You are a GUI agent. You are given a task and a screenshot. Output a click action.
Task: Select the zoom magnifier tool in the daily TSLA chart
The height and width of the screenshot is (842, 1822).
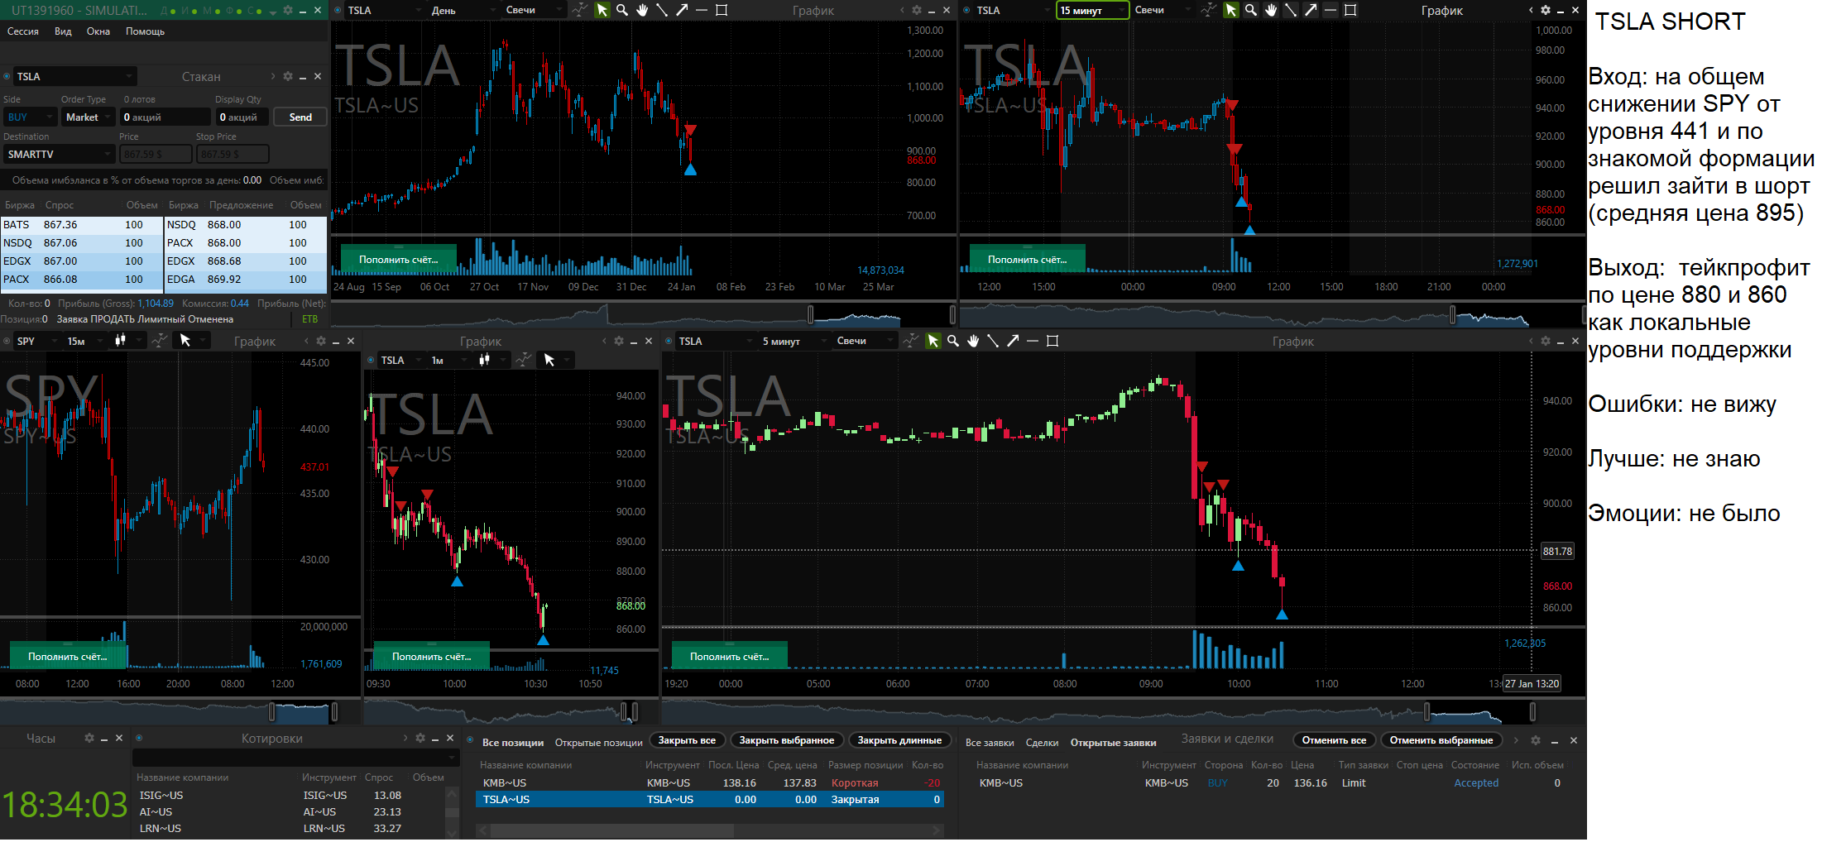coord(622,10)
